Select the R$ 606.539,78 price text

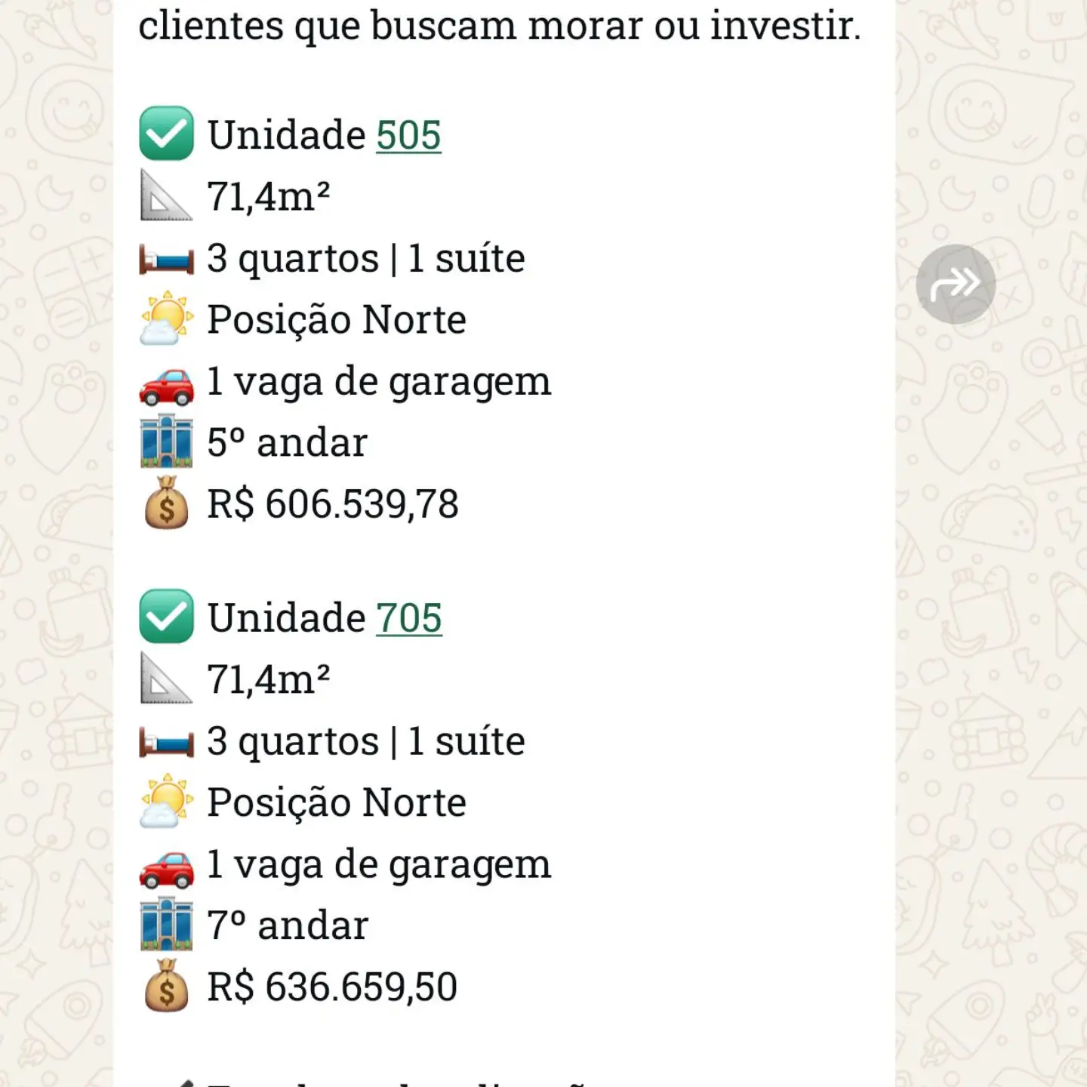click(x=333, y=503)
